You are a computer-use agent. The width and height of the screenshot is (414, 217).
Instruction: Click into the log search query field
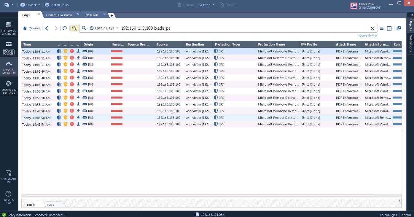244,28
